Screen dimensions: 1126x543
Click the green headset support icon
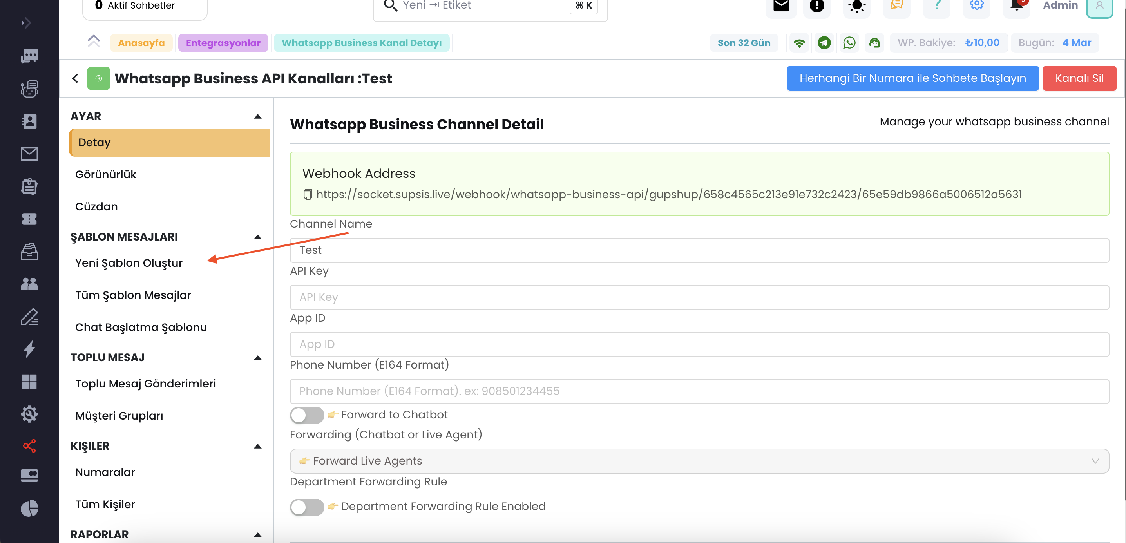[874, 43]
